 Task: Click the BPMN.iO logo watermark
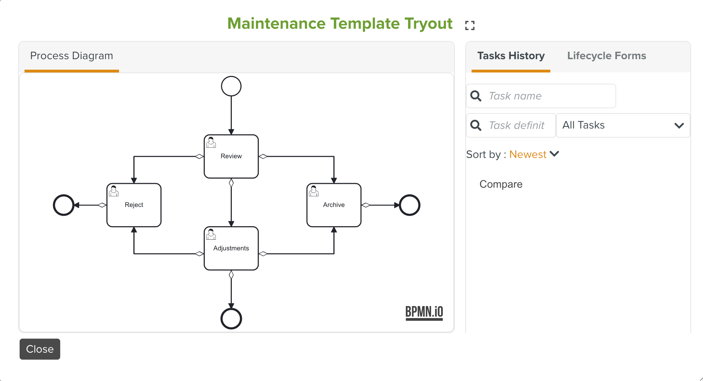[424, 312]
